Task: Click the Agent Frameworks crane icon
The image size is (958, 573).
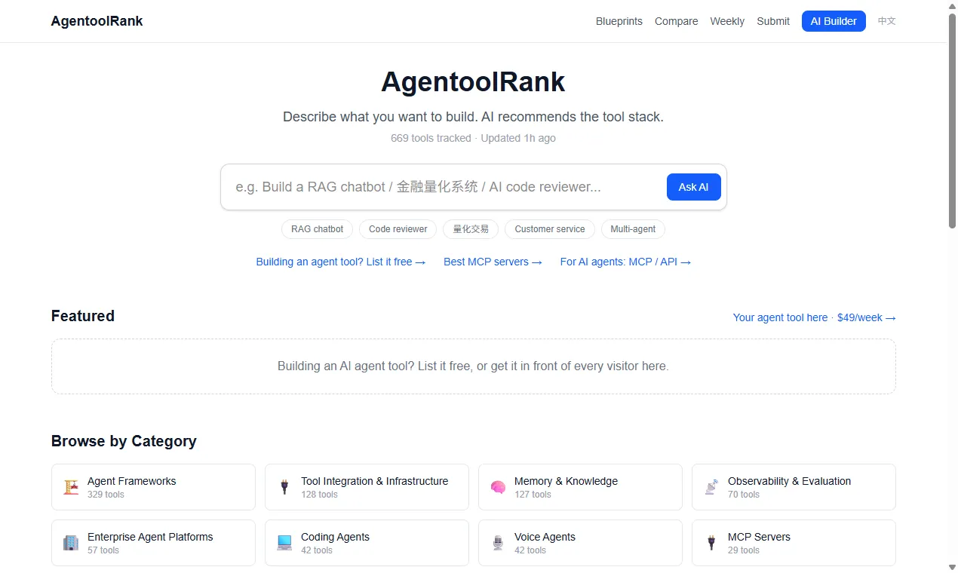Action: (x=71, y=487)
